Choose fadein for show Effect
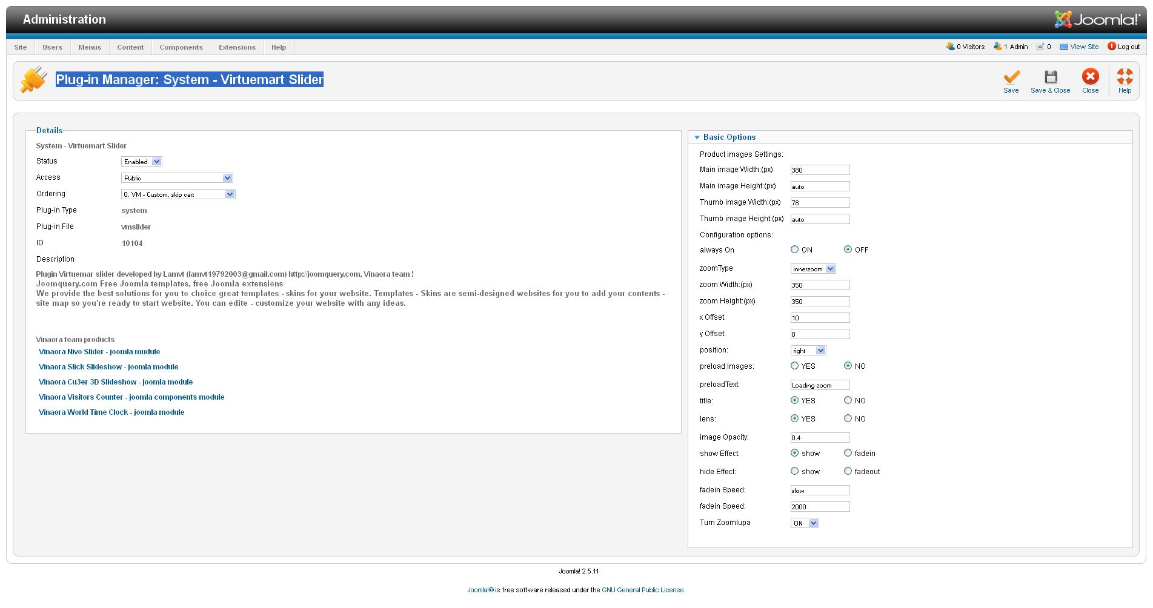This screenshot has width=1153, height=608. click(x=848, y=453)
